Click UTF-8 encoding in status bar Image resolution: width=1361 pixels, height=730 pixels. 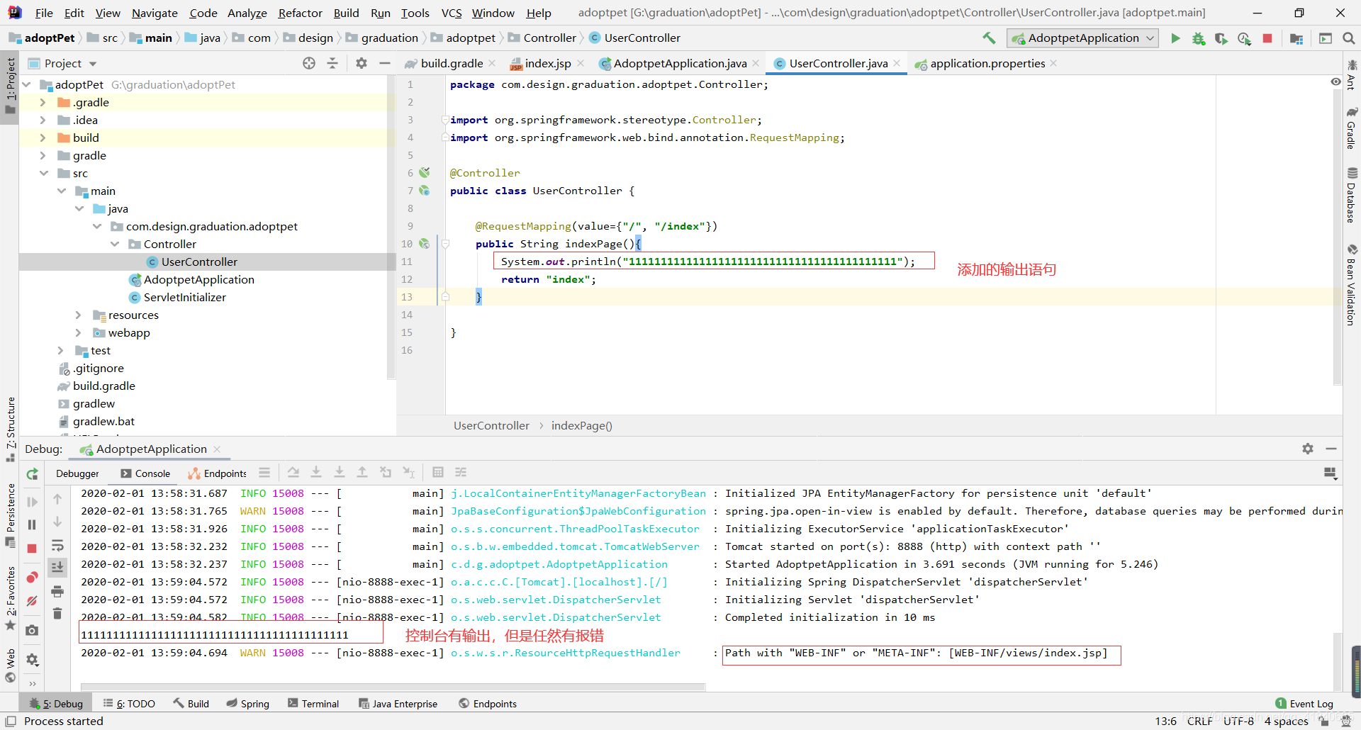tap(1238, 721)
